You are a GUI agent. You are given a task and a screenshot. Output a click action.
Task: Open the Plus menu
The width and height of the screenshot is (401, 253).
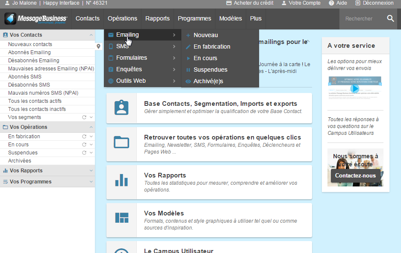(256, 19)
